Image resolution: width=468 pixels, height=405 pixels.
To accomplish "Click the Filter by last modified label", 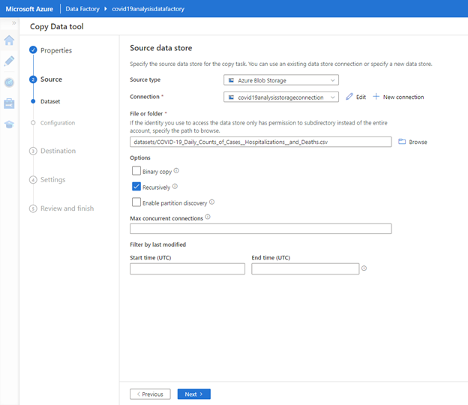I will [x=158, y=244].
